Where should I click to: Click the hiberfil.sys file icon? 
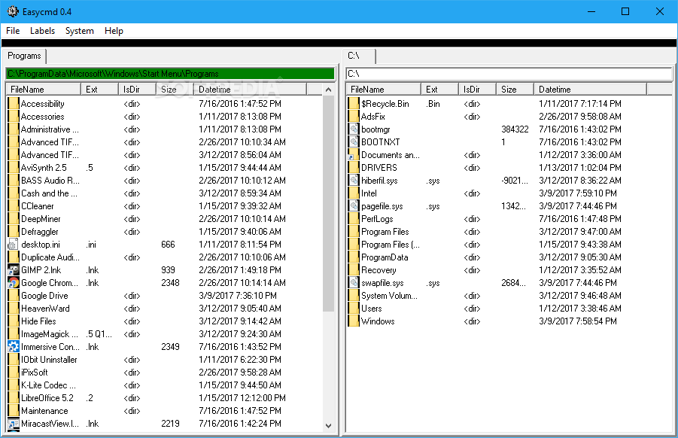[x=354, y=181]
